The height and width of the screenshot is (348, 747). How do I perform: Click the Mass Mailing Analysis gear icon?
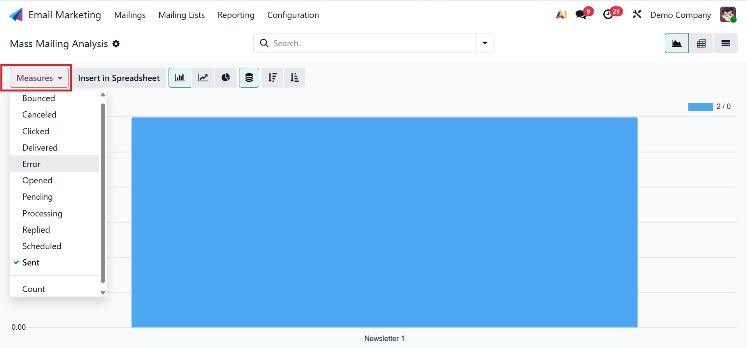116,44
